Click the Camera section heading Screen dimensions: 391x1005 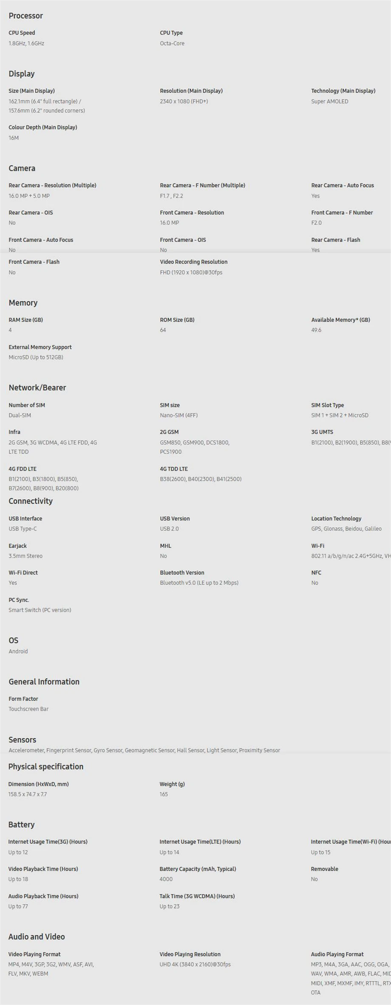pyautogui.click(x=22, y=168)
